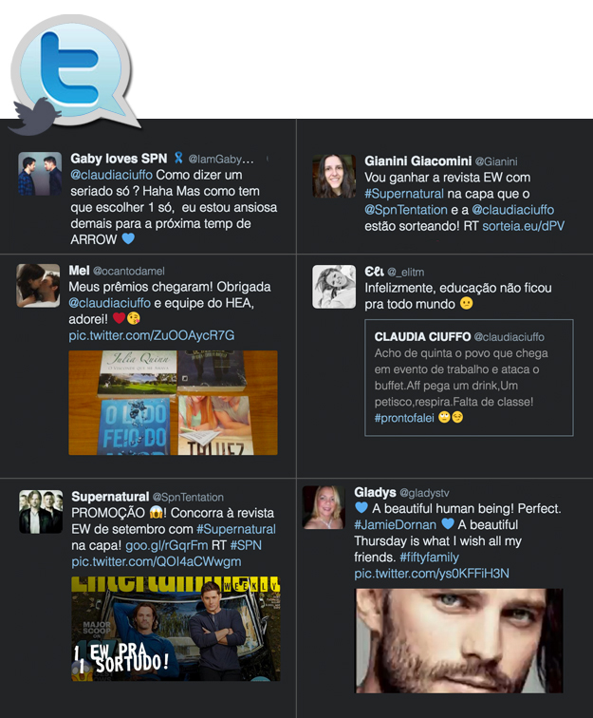The image size is (593, 718).
Task: Click the blue heart after ARROW
Action: [128, 238]
